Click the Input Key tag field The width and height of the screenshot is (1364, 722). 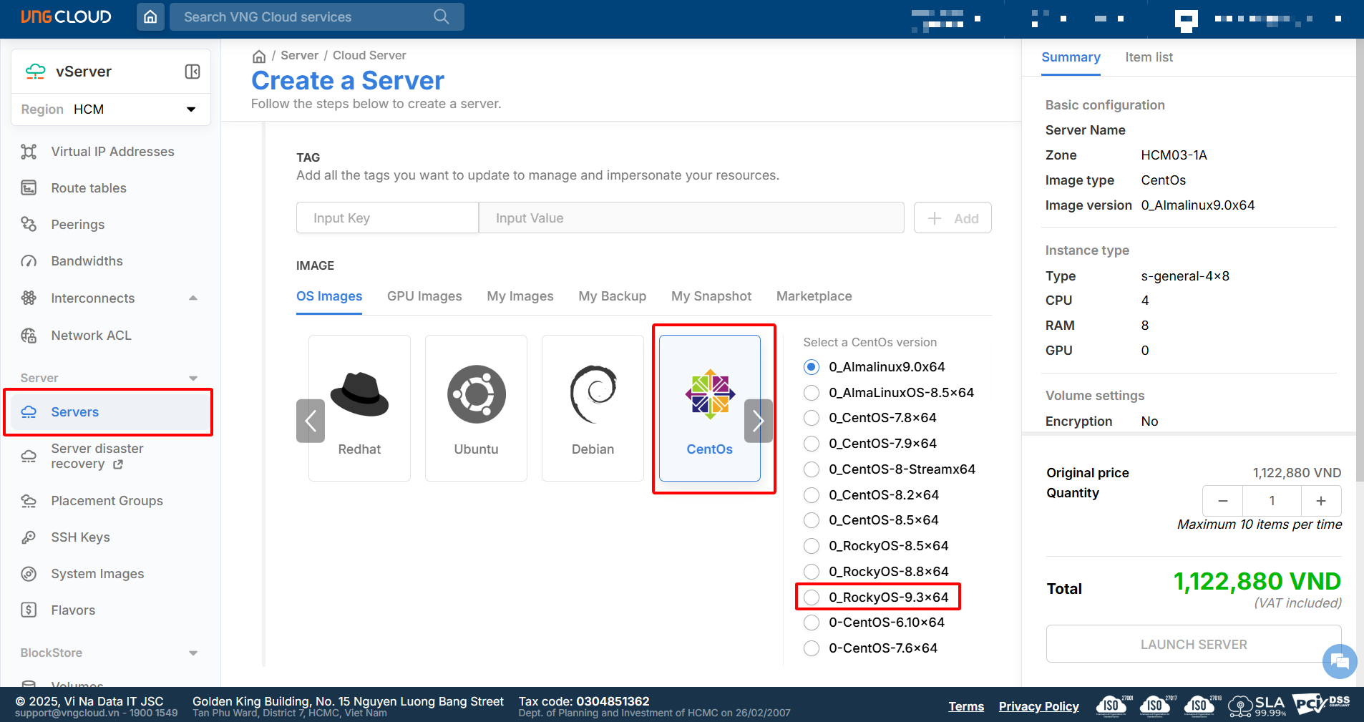387,218
